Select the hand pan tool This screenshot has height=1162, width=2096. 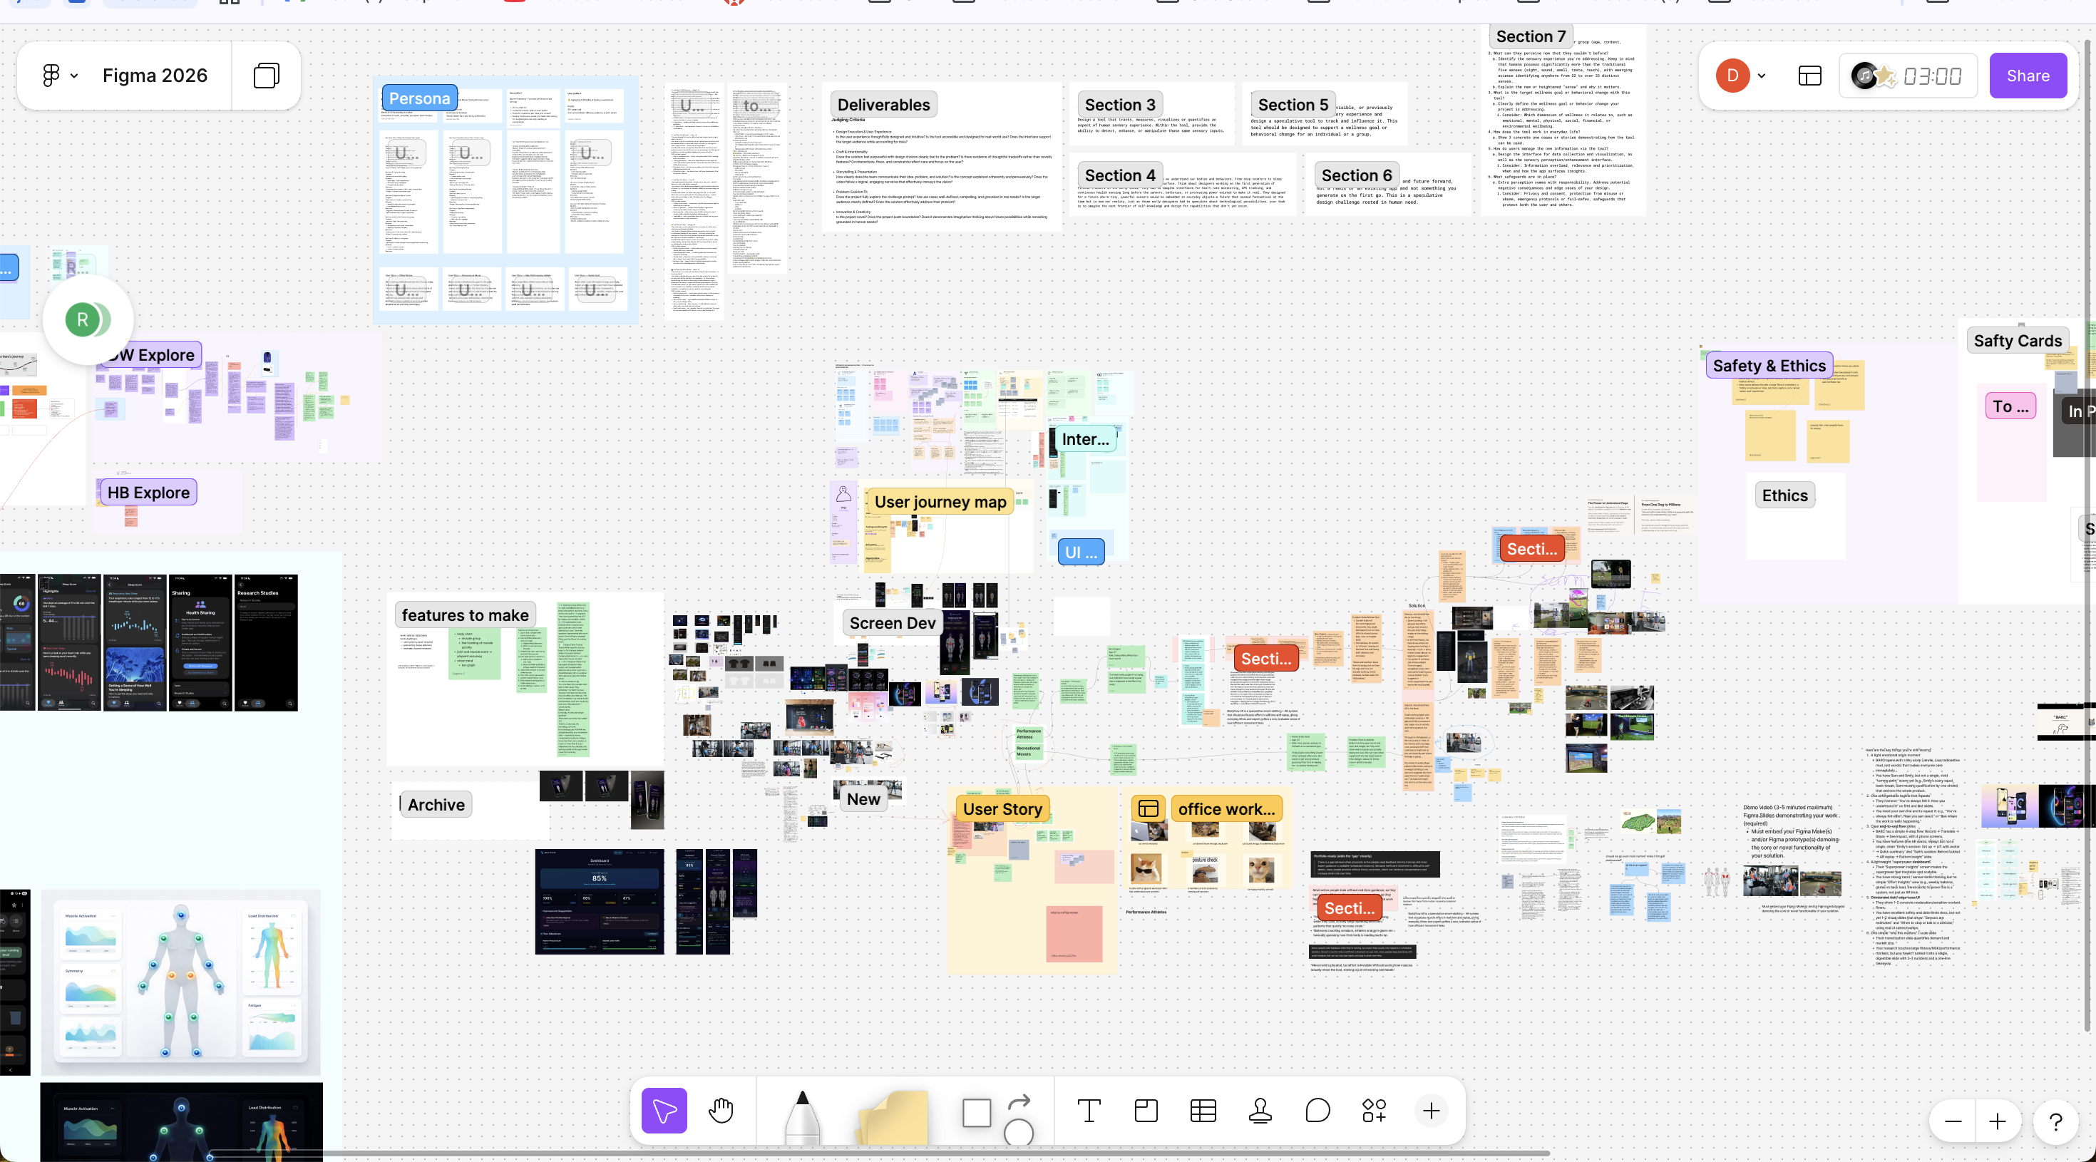click(x=721, y=1111)
